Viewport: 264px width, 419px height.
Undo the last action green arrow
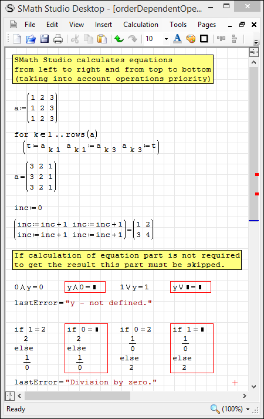[119, 39]
